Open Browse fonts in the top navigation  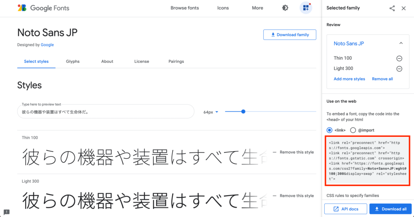(x=184, y=8)
